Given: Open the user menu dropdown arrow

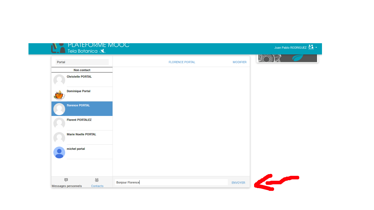Looking at the screenshot, I should pos(316,47).
